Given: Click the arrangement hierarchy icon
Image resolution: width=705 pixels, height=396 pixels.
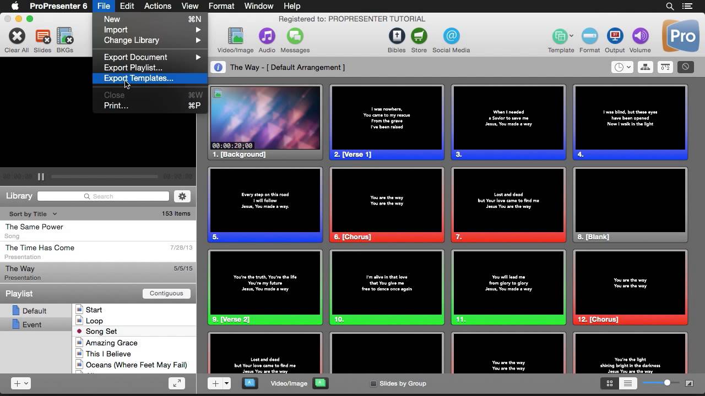Looking at the screenshot, I should click(x=645, y=67).
